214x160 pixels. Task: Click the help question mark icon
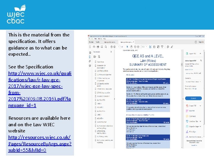pos(196,42)
